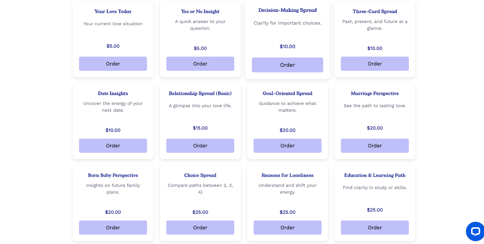This screenshot has height=244, width=484.
Task: Order the Date Insights reading
Action: point(113,146)
